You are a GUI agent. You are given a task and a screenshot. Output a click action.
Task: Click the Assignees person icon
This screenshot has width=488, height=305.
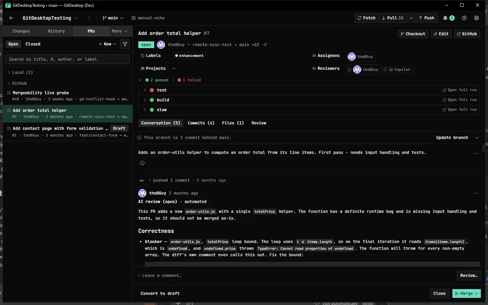[x=314, y=56]
